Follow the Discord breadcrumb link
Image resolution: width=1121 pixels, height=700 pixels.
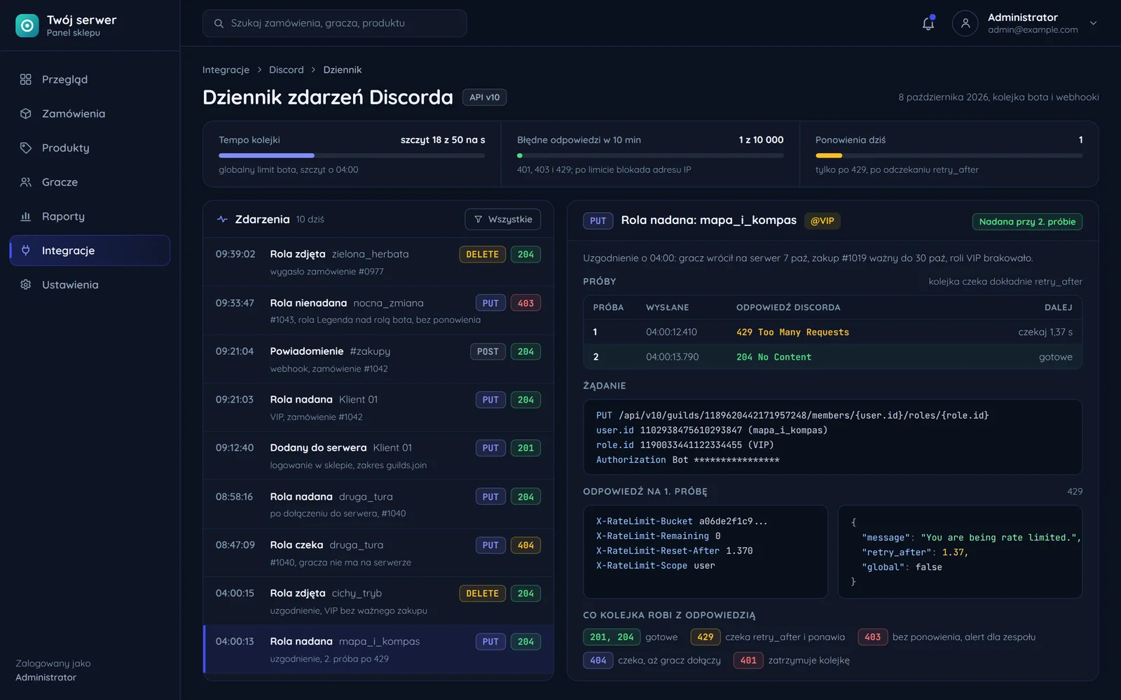click(287, 70)
